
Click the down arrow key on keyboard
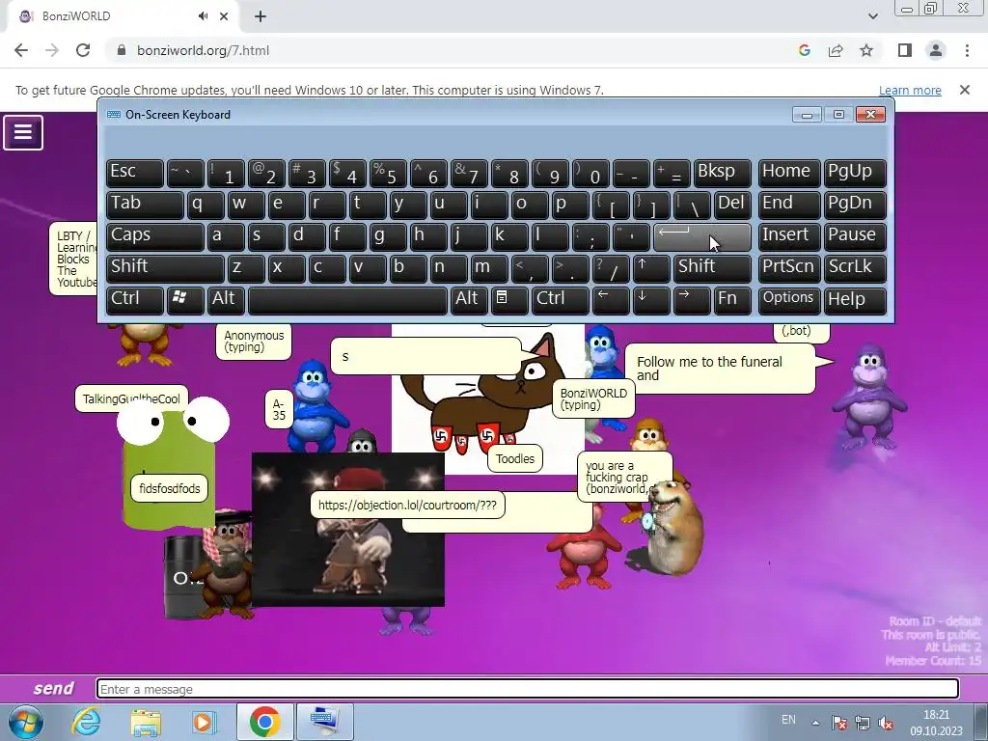click(x=651, y=299)
